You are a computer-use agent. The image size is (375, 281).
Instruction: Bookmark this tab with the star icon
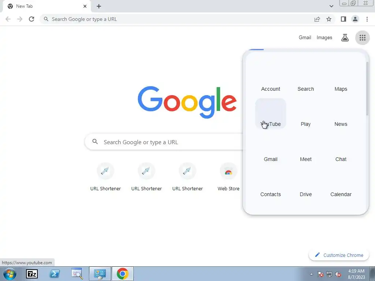coord(329,19)
